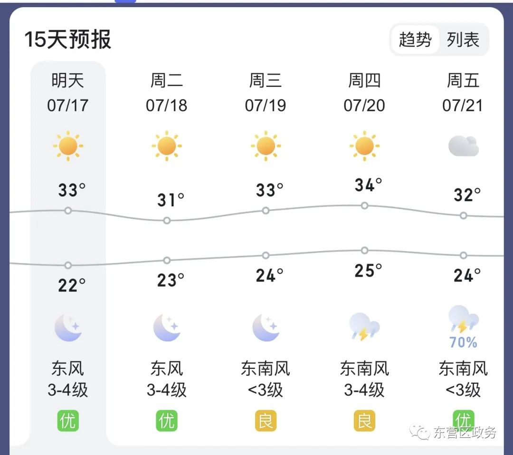Image resolution: width=513 pixels, height=455 pixels.
Task: Switch to the 列表 list view
Action: [463, 39]
